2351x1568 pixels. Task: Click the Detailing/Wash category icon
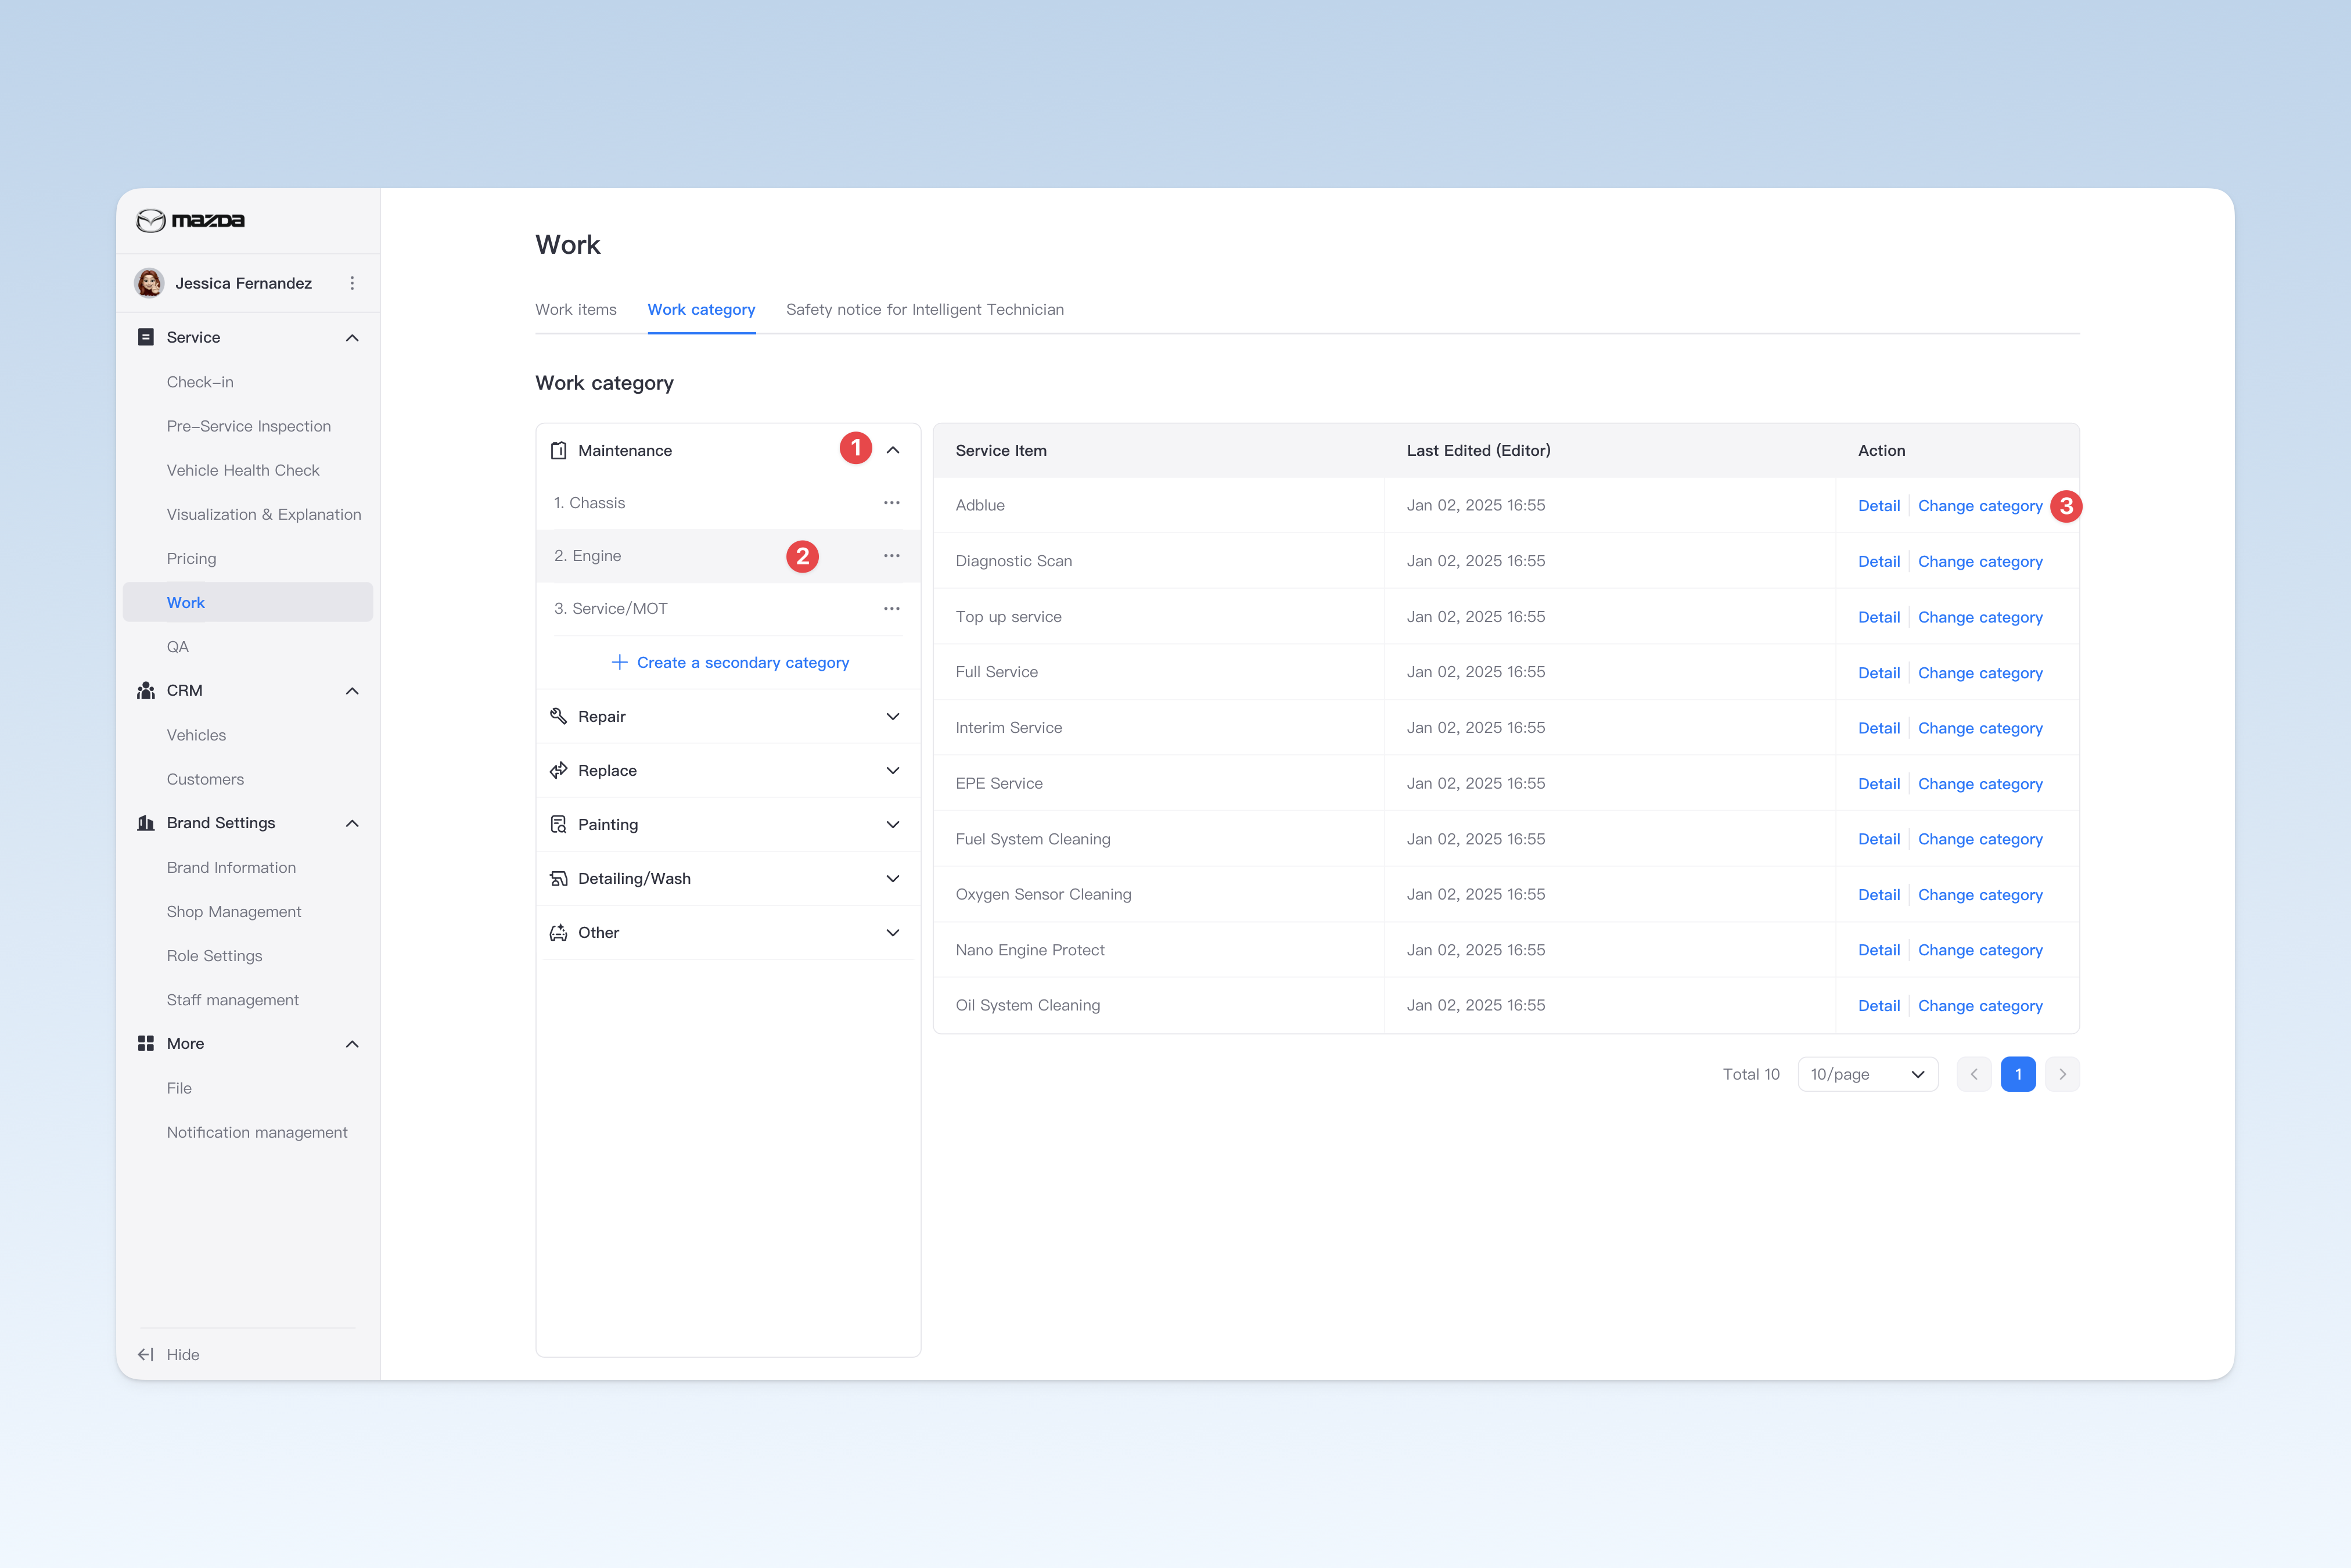(x=559, y=878)
